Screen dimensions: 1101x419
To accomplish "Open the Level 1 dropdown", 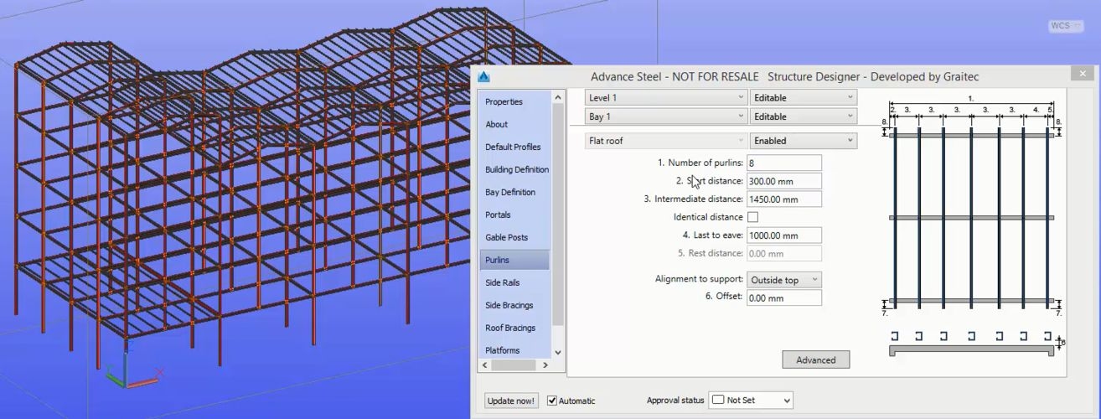I will pos(665,98).
